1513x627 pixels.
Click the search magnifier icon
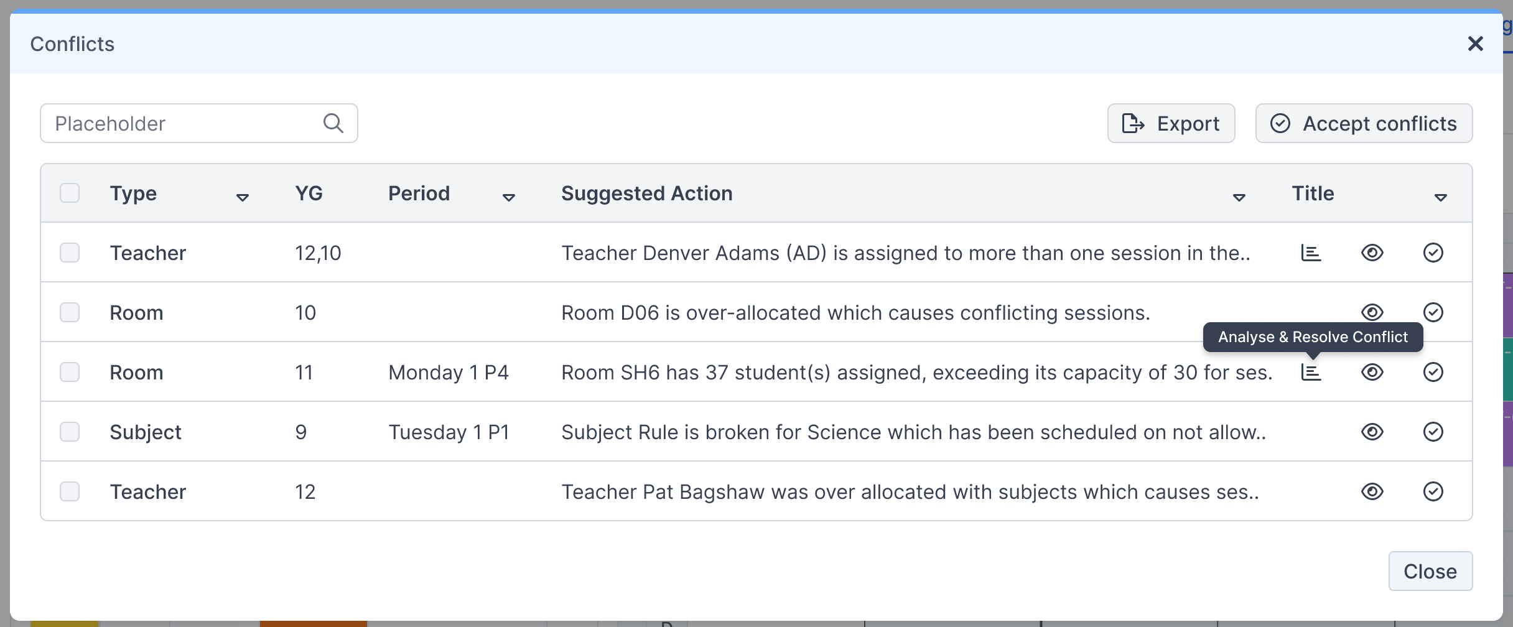pyautogui.click(x=333, y=123)
